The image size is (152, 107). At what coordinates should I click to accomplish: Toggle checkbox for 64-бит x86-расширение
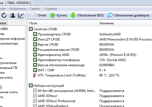pyautogui.click(x=35, y=91)
